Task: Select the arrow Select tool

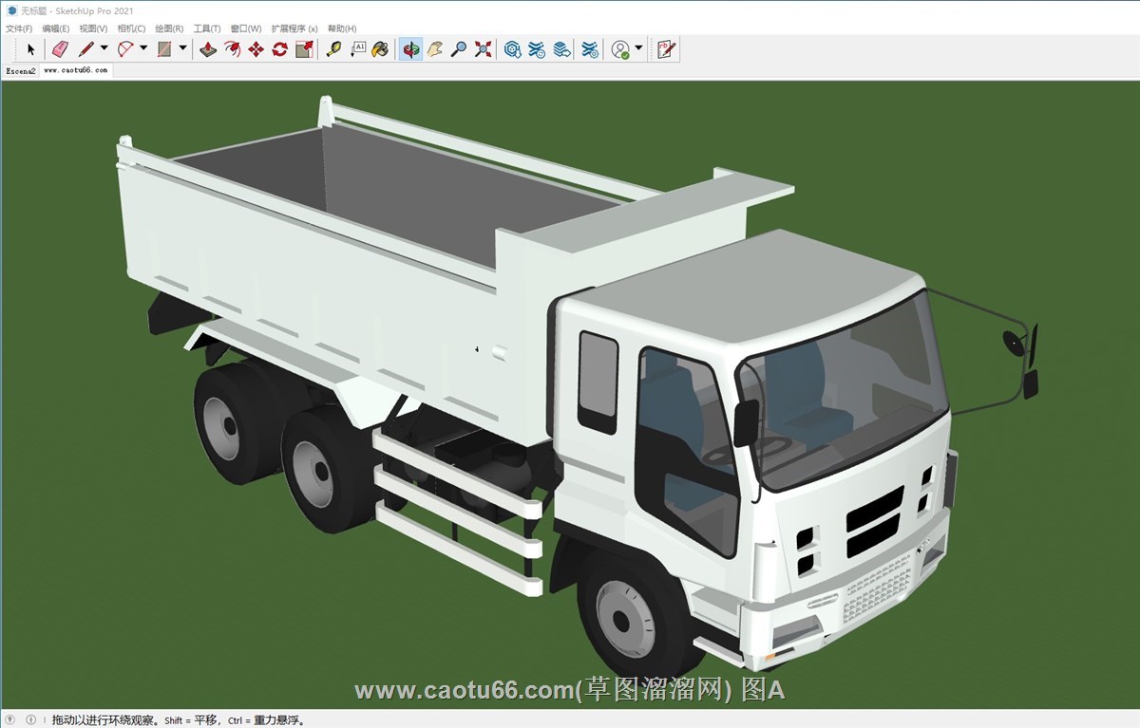Action: pyautogui.click(x=30, y=49)
